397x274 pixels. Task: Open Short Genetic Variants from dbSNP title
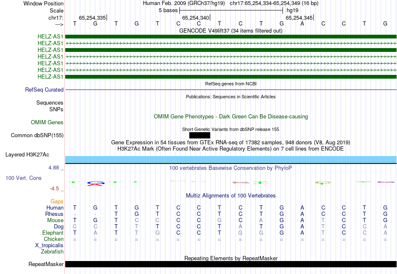tap(231, 129)
